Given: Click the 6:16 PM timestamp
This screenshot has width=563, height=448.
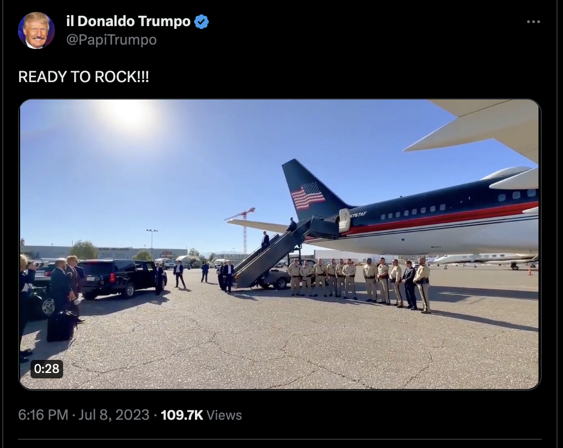Looking at the screenshot, I should [43, 415].
